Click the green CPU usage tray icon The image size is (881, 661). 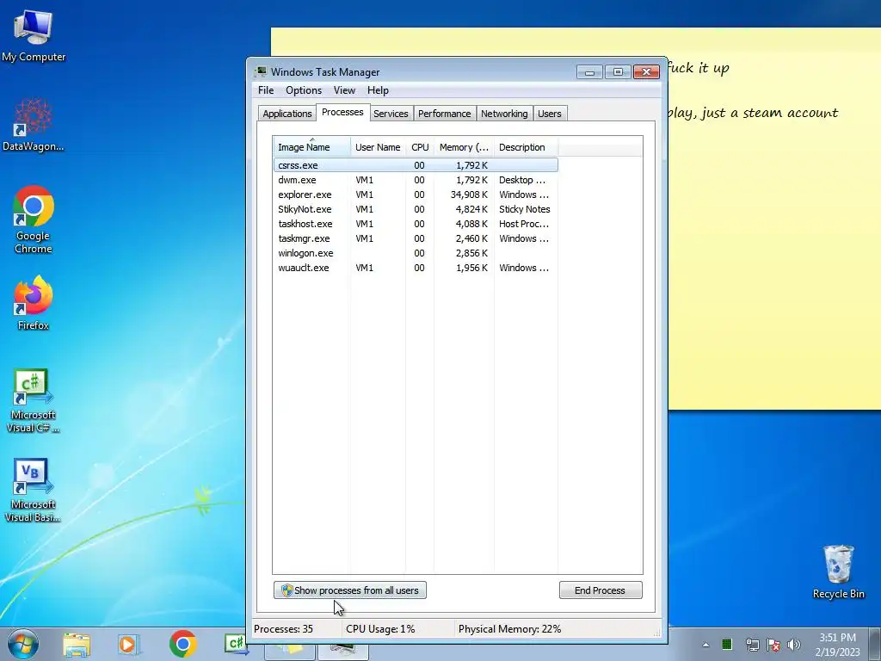click(x=727, y=644)
